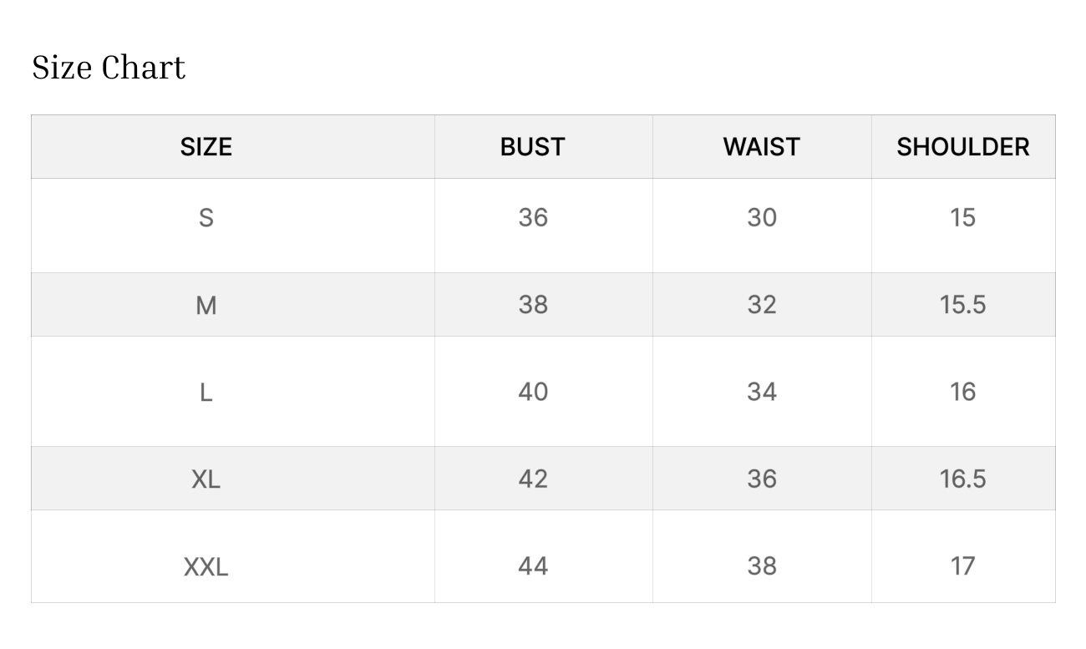Screen dimensions: 1086x649
Task: Select bust value 42 for size XL
Action: pyautogui.click(x=532, y=479)
